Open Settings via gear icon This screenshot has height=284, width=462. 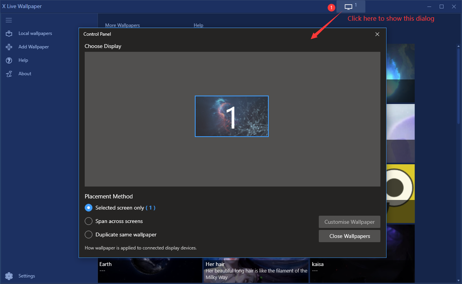click(x=9, y=276)
